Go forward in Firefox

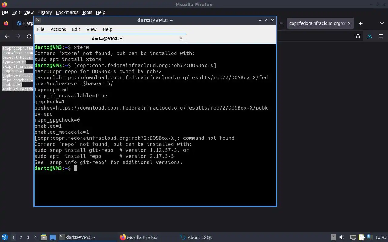coord(18,36)
